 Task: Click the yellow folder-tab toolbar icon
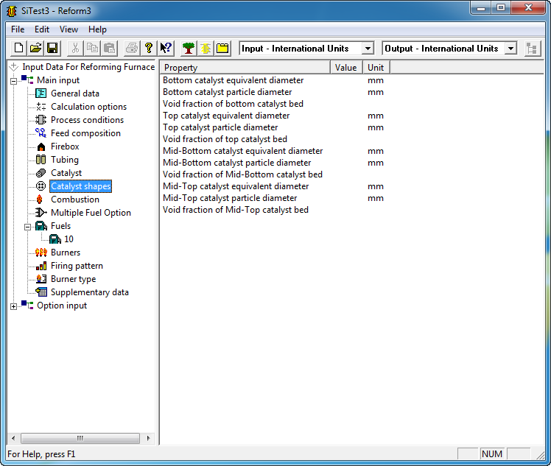point(222,48)
